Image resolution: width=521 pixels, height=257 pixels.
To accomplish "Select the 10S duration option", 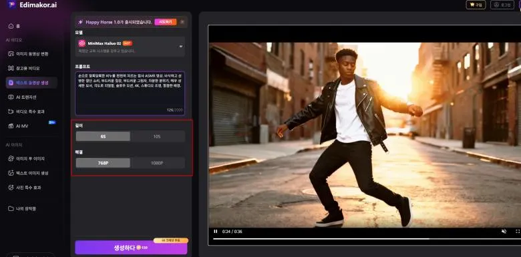I will click(158, 136).
